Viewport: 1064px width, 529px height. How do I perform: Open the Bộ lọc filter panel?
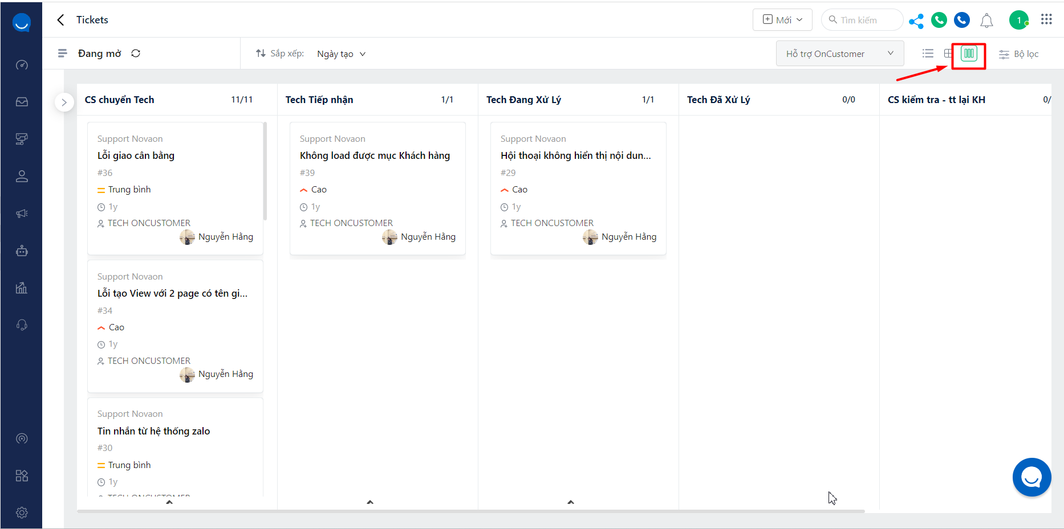coord(1018,54)
